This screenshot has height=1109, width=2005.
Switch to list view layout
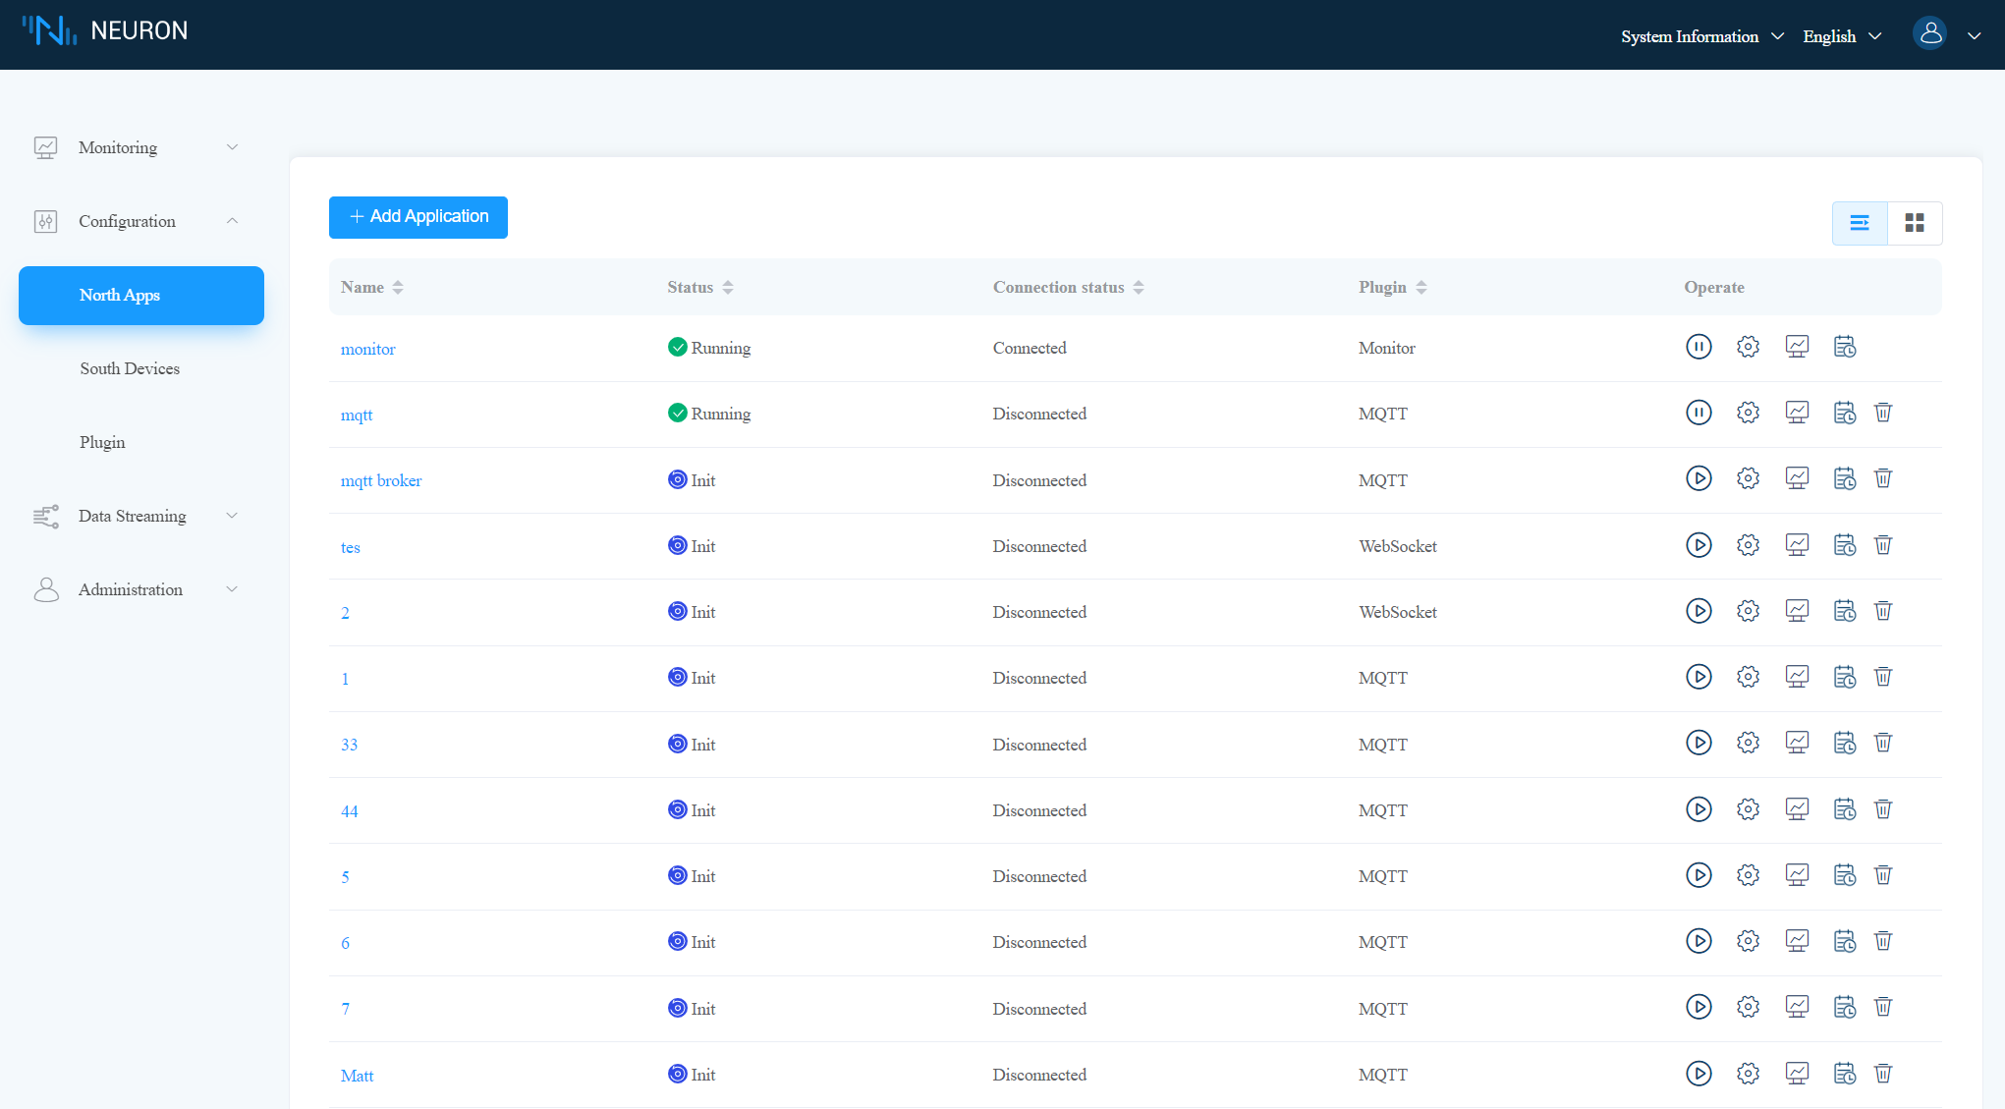1859,223
